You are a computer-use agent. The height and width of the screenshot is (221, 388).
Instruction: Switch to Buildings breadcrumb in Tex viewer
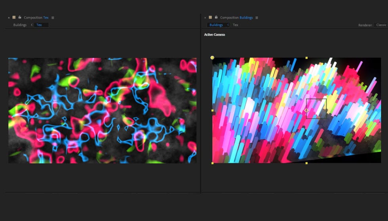tap(20, 25)
